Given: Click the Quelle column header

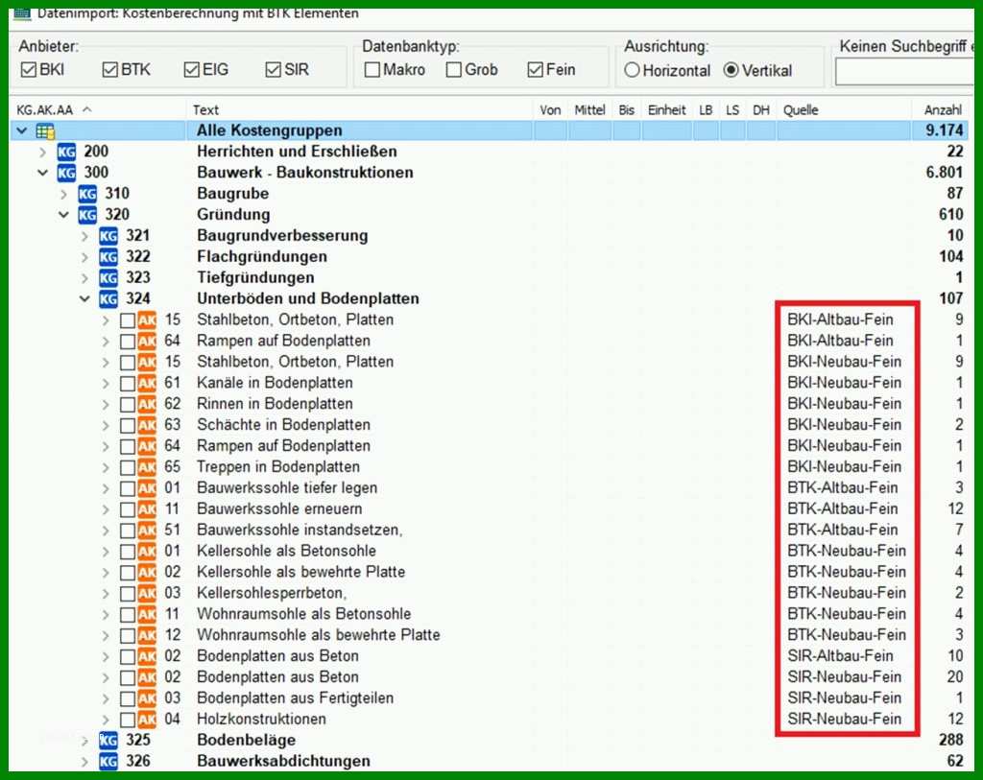Looking at the screenshot, I should pyautogui.click(x=801, y=110).
